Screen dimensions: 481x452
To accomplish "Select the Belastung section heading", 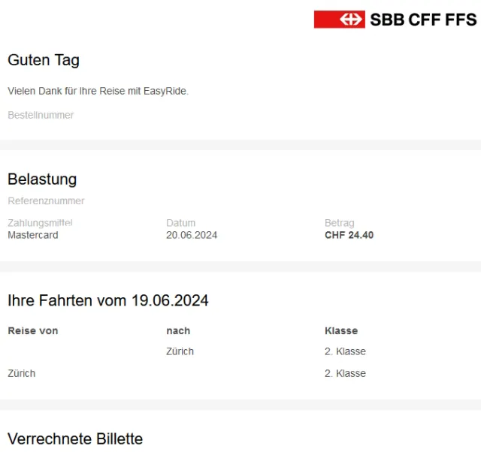I will point(42,179).
